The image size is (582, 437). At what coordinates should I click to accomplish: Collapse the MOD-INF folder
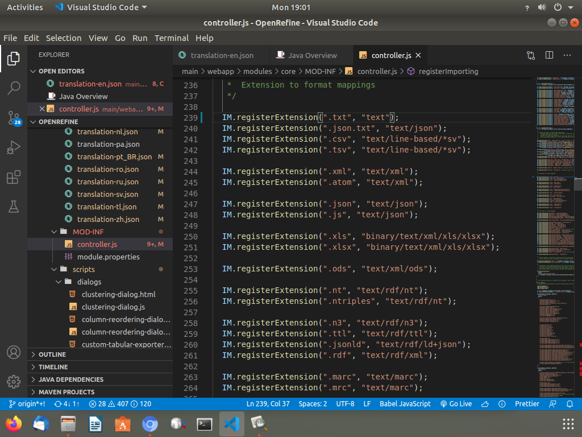54,232
